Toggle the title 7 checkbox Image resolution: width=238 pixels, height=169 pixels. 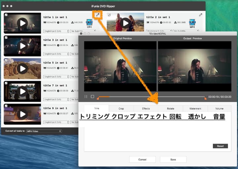point(6,83)
